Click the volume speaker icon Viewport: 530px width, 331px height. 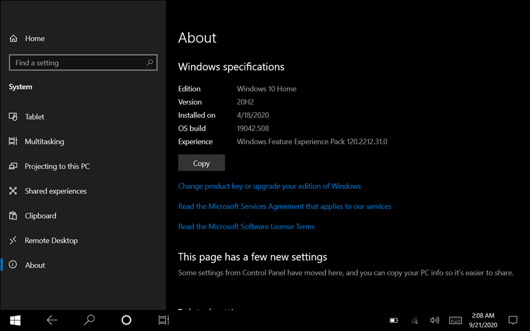[434, 321]
